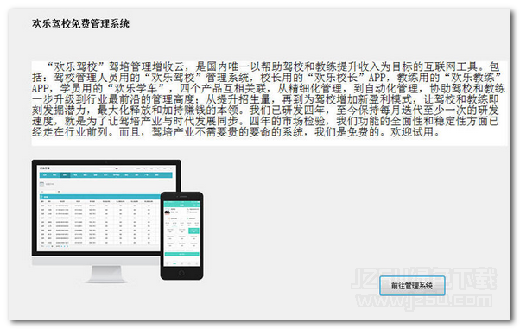The width and height of the screenshot is (520, 329).
Task: Click the green header on phone screen
Action: pyautogui.click(x=182, y=204)
